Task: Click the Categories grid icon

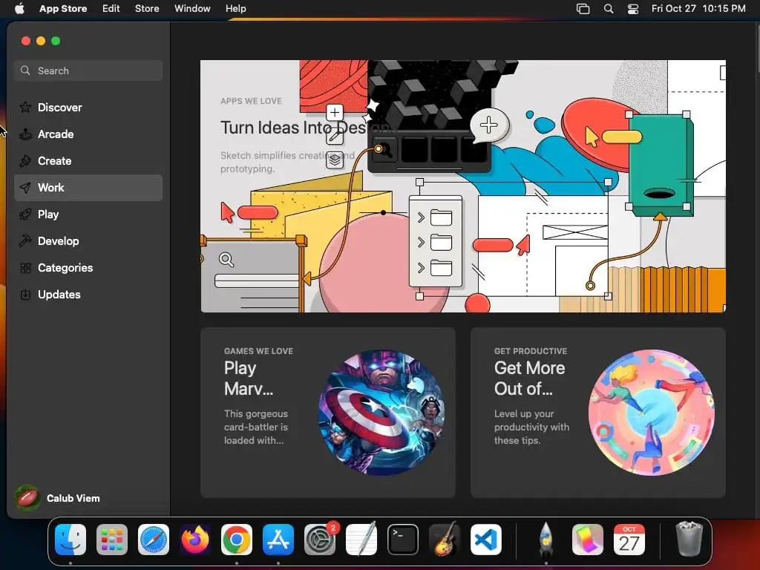Action: coord(25,267)
